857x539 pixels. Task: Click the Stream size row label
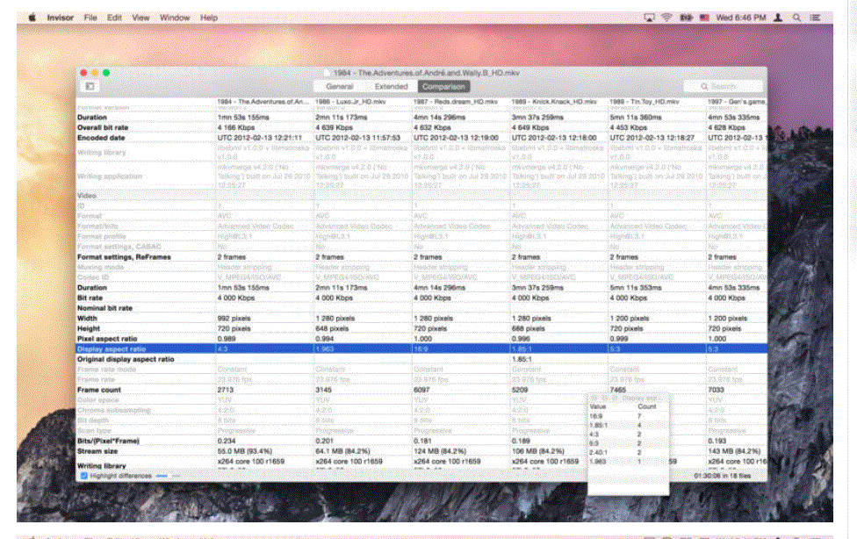97,451
